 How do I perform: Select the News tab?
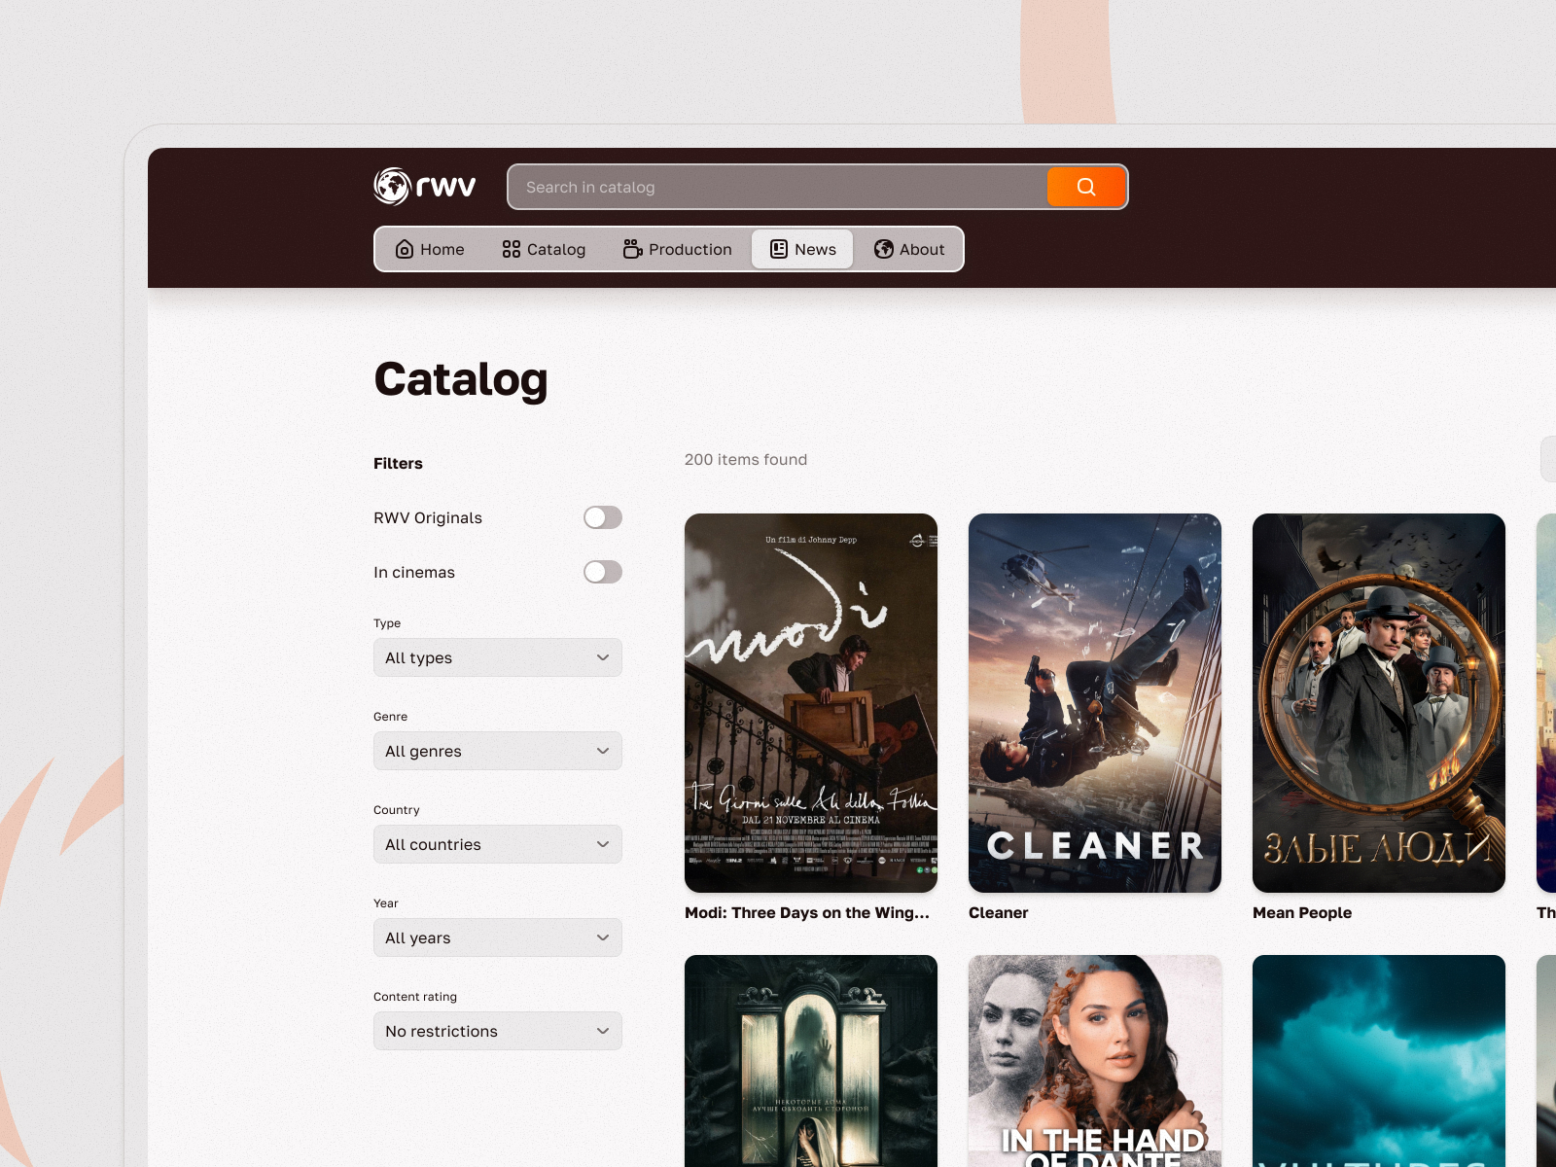802,249
